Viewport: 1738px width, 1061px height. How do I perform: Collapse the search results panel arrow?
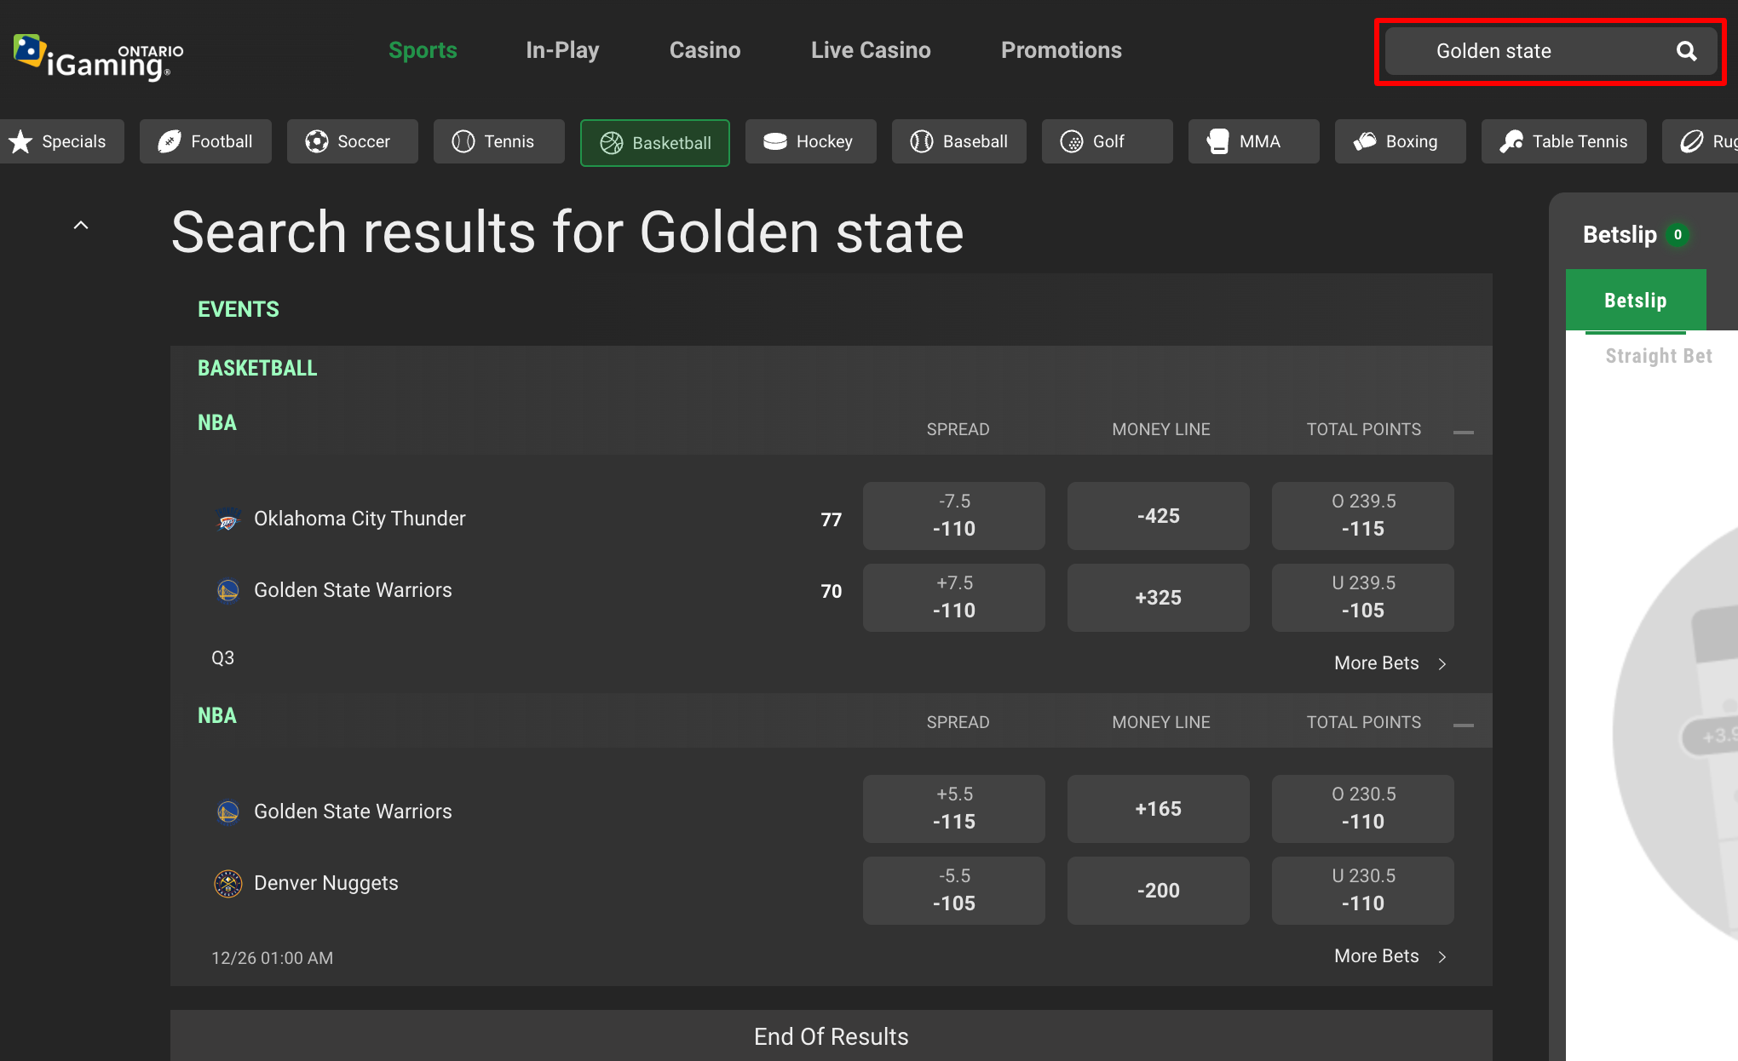(81, 224)
